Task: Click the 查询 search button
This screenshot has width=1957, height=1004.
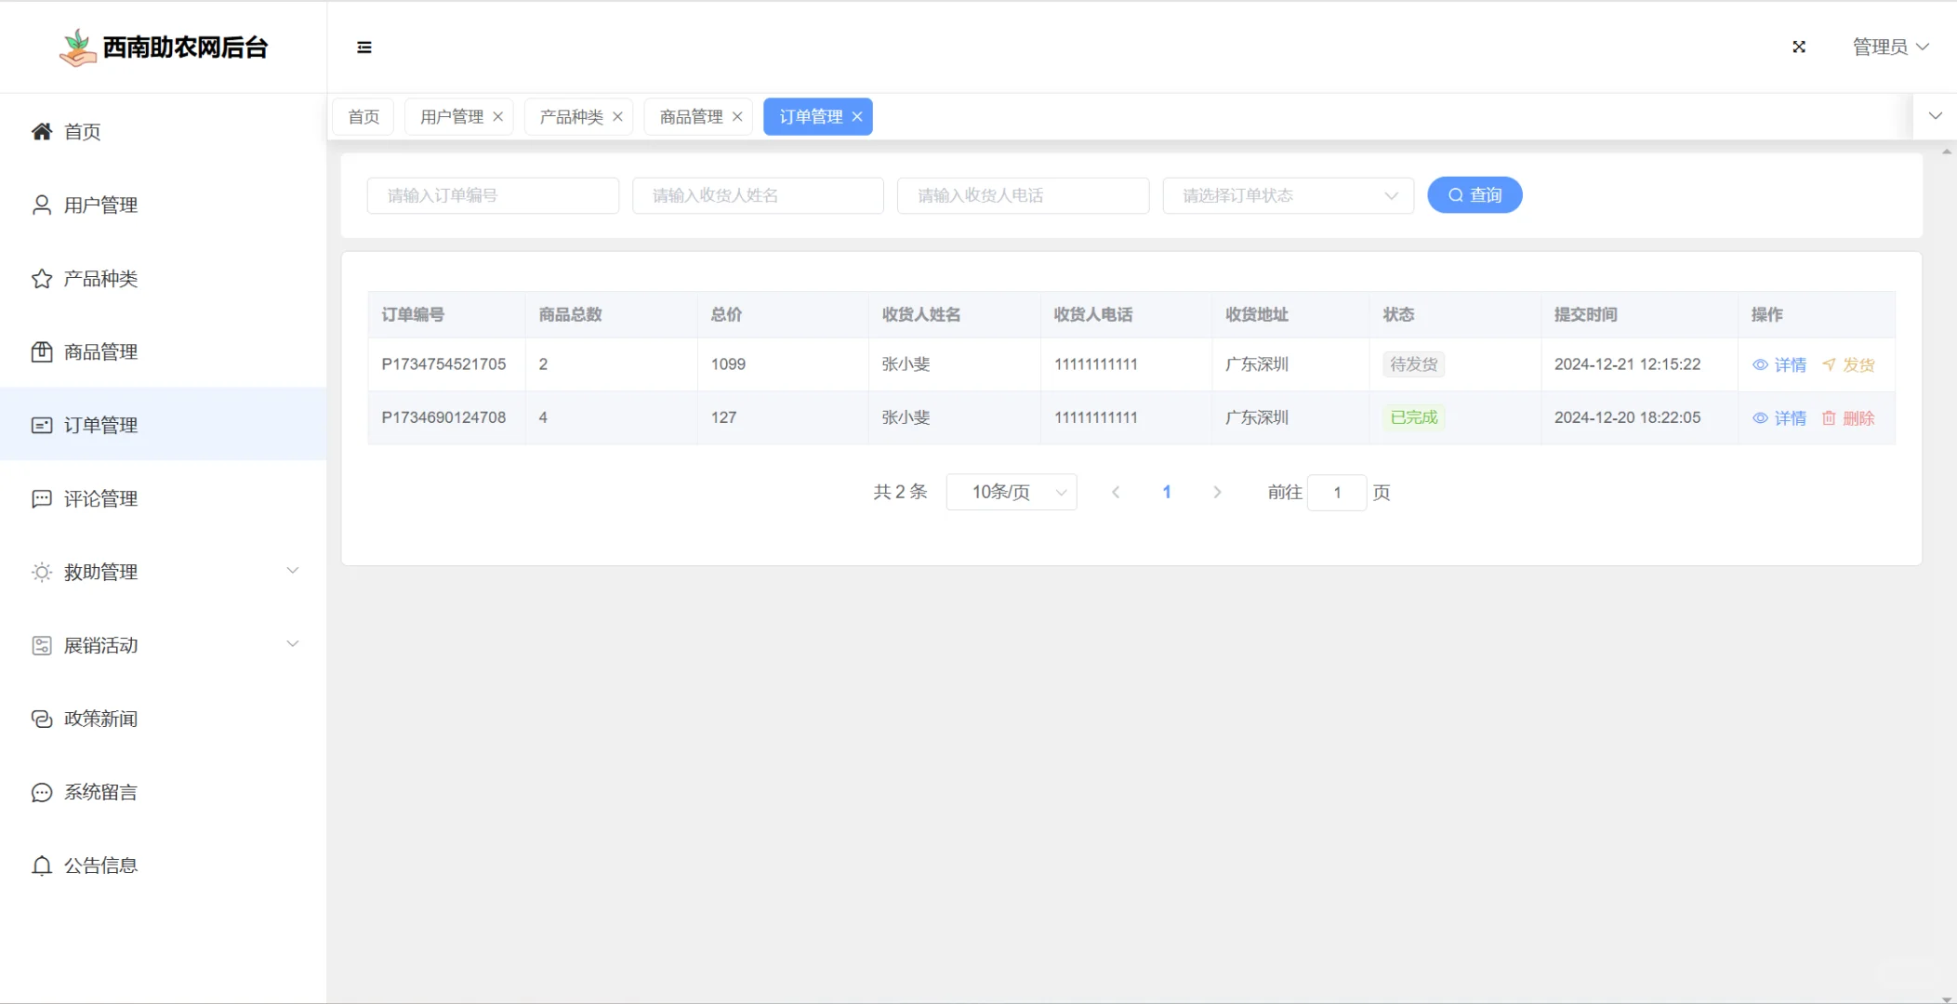Action: pyautogui.click(x=1474, y=194)
